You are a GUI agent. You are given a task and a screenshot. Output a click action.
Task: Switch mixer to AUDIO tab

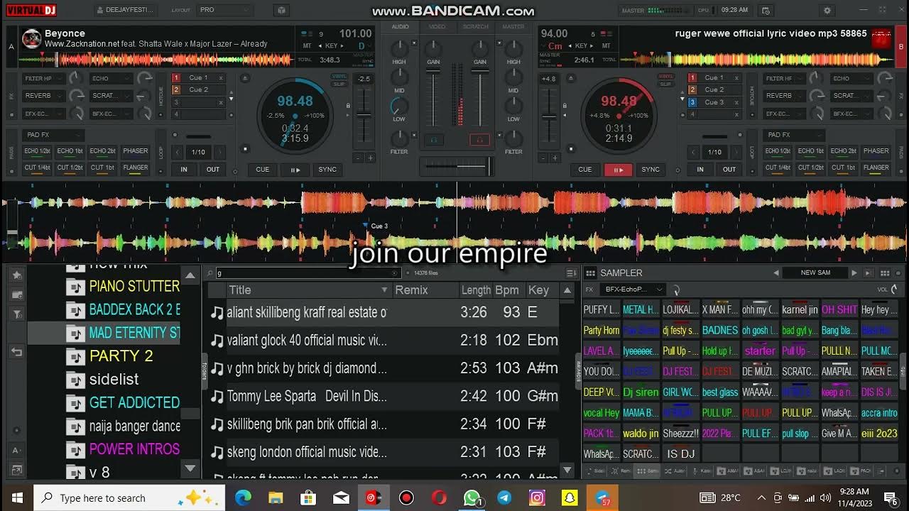400,27
